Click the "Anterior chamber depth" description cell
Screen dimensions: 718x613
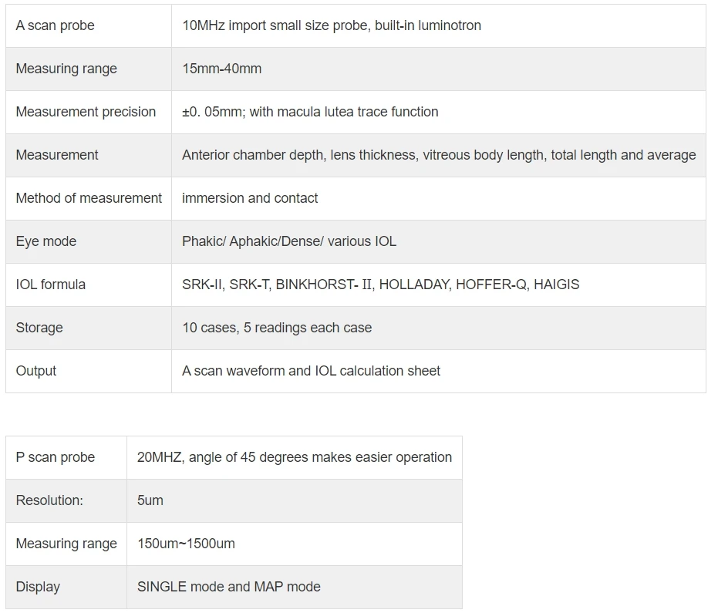[438, 155]
